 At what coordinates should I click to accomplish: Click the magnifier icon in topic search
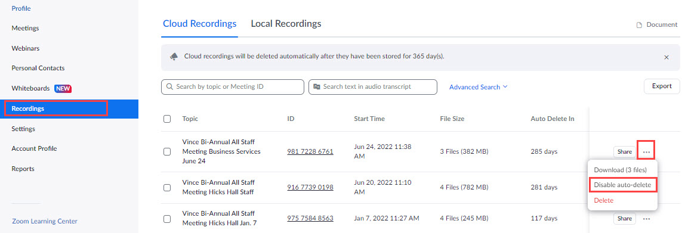(x=169, y=87)
